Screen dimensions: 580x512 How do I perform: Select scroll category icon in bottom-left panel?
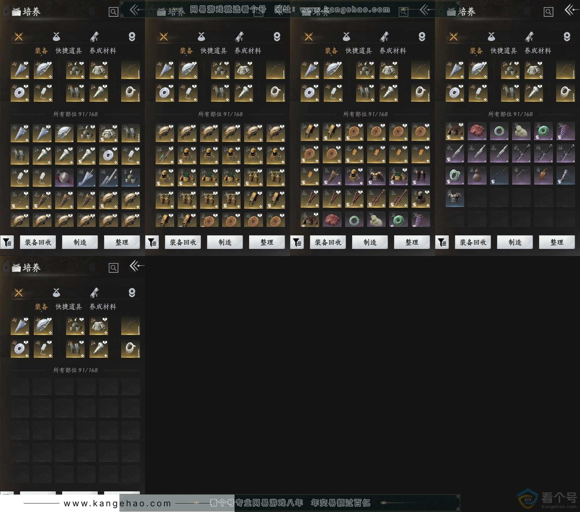(x=94, y=293)
